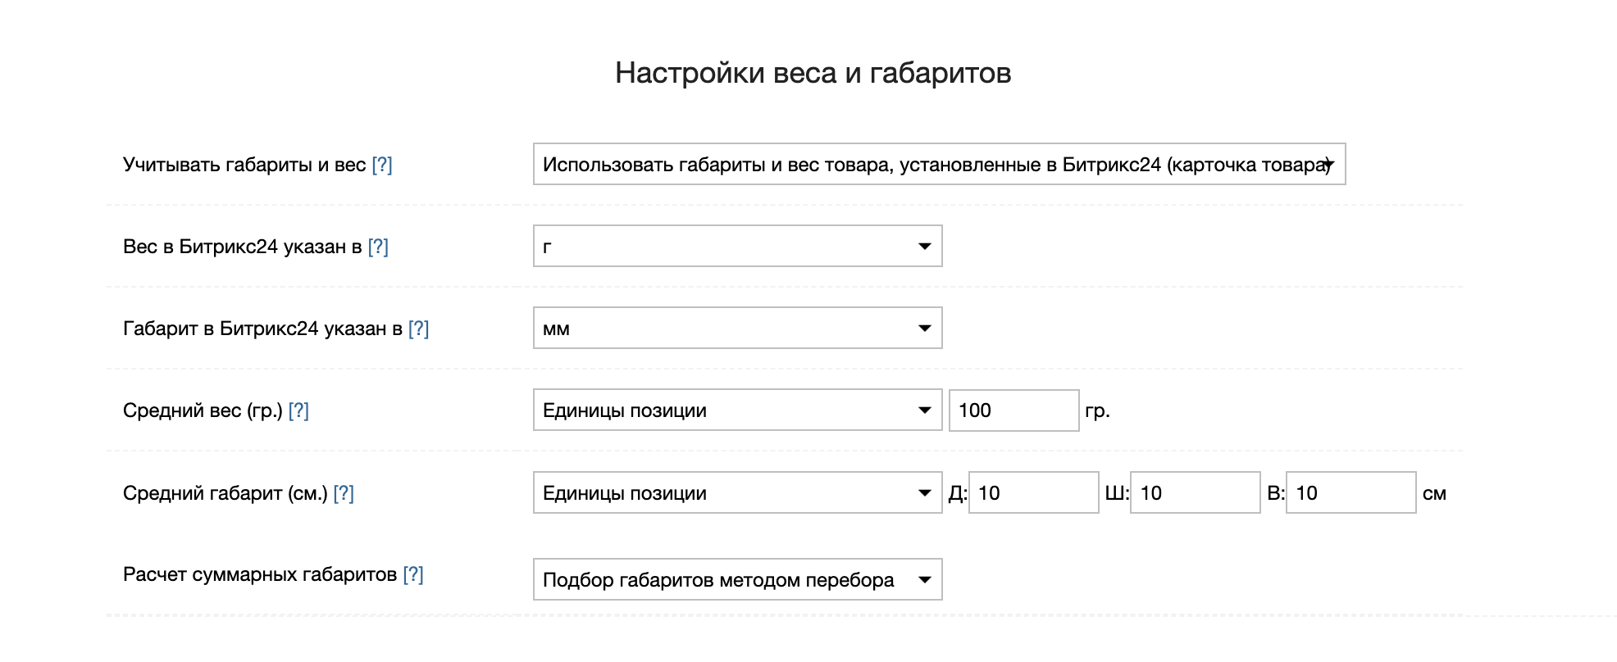1617x662 pixels.
Task: Click the average weight field containing 100
Action: 1013,410
